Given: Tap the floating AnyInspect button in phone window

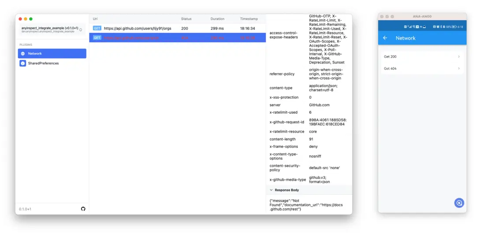Looking at the screenshot, I should pos(459,203).
